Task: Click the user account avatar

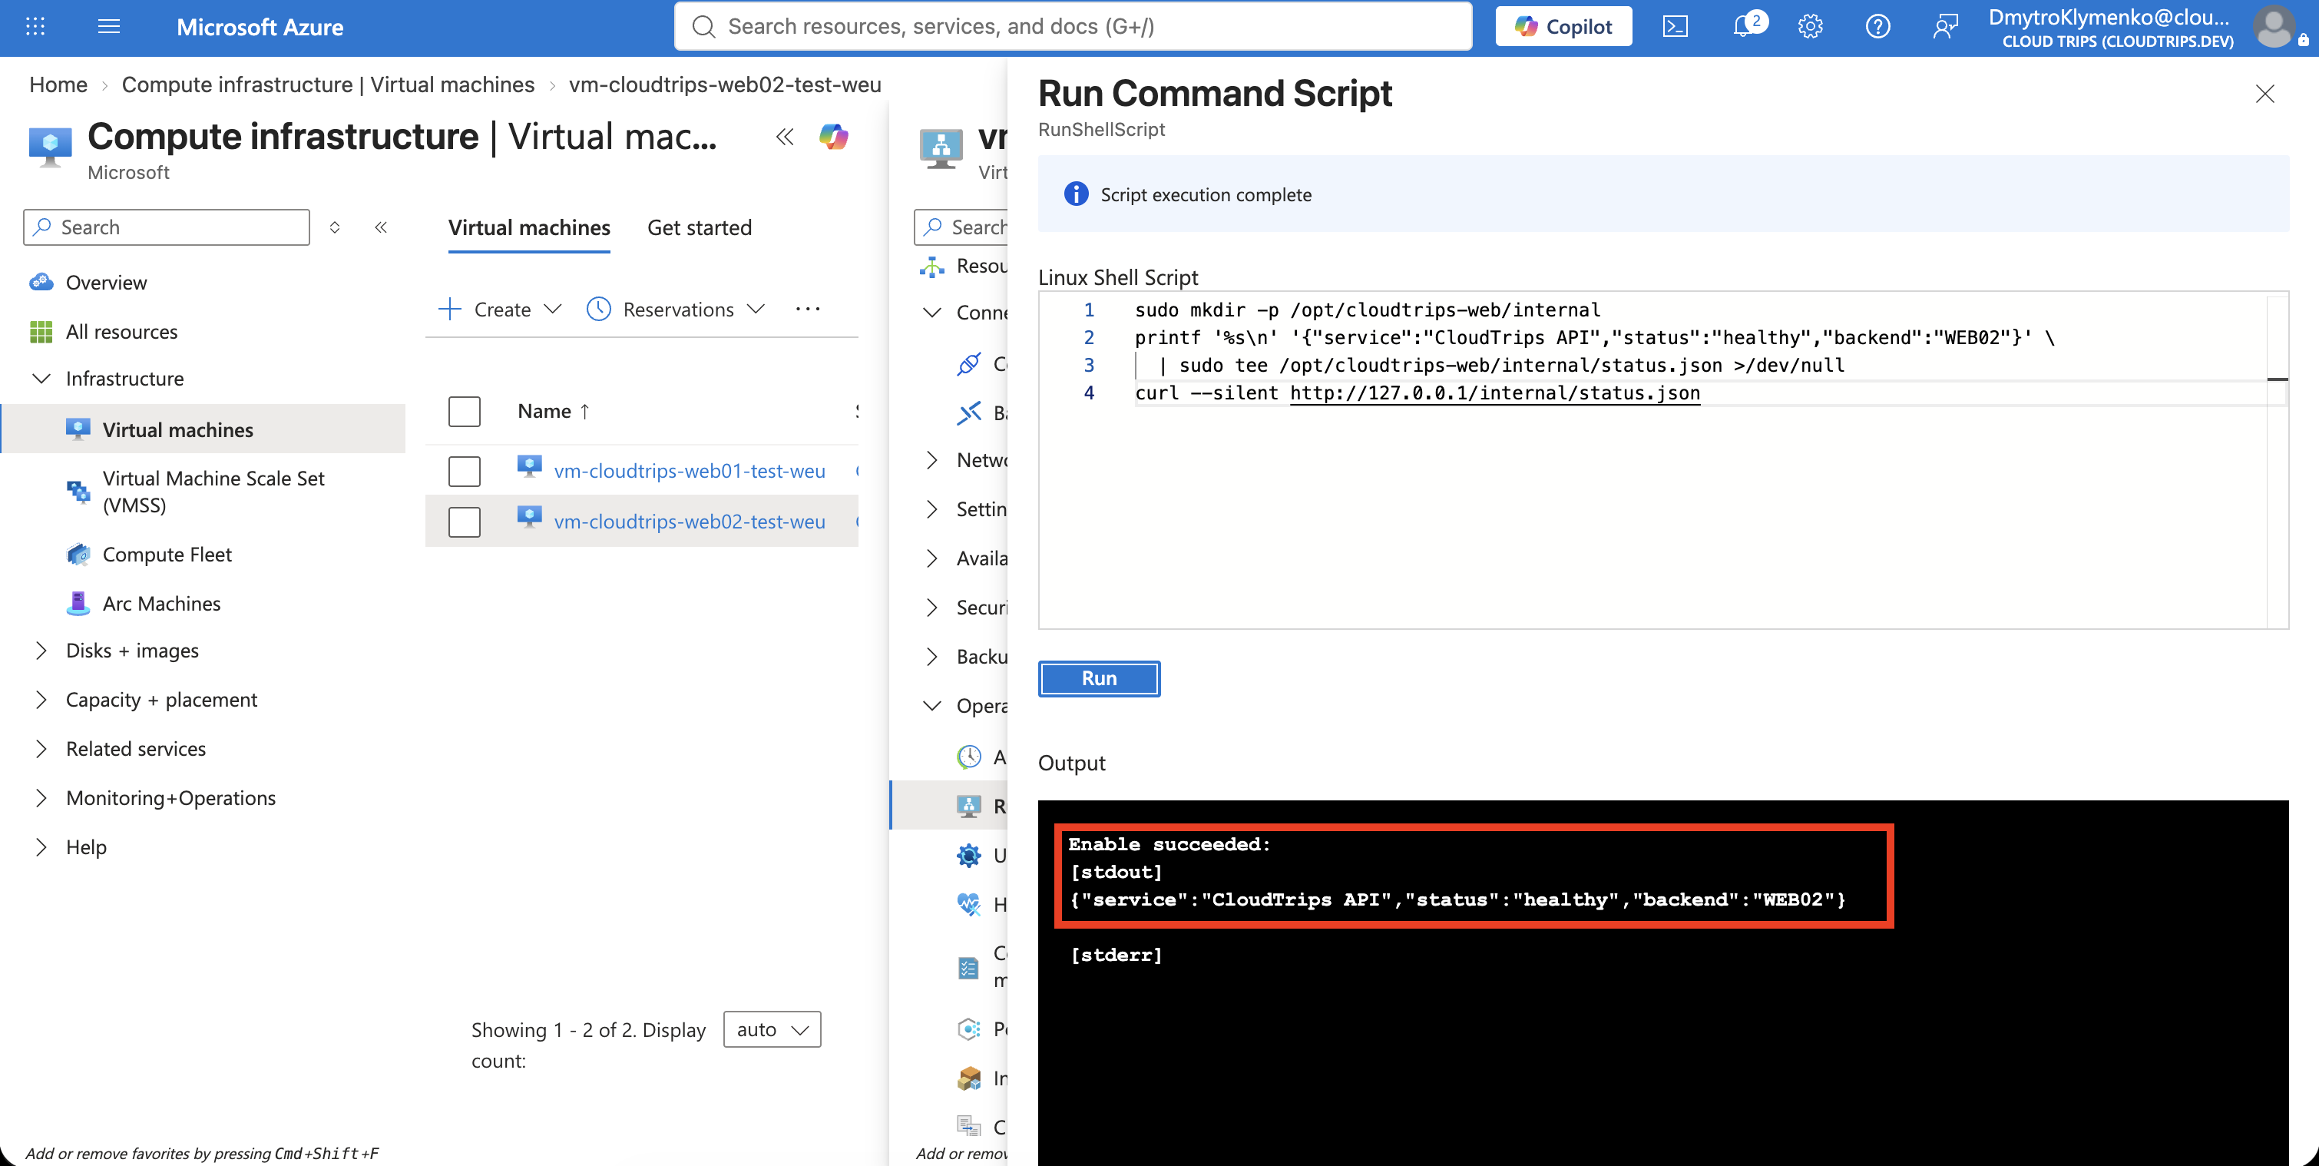Action: (x=2275, y=27)
